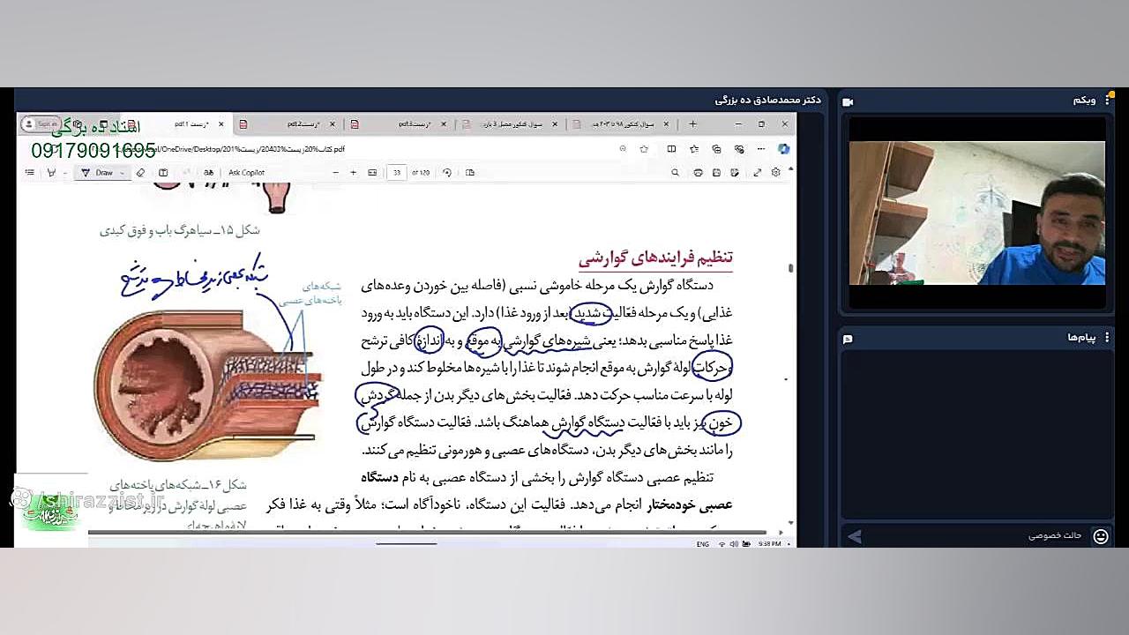Open PDF viewer settings gear
This screenshot has width=1129, height=635.
[775, 173]
